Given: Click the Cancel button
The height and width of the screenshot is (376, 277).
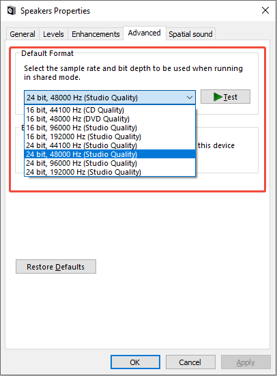Looking at the screenshot, I should click(x=190, y=362).
